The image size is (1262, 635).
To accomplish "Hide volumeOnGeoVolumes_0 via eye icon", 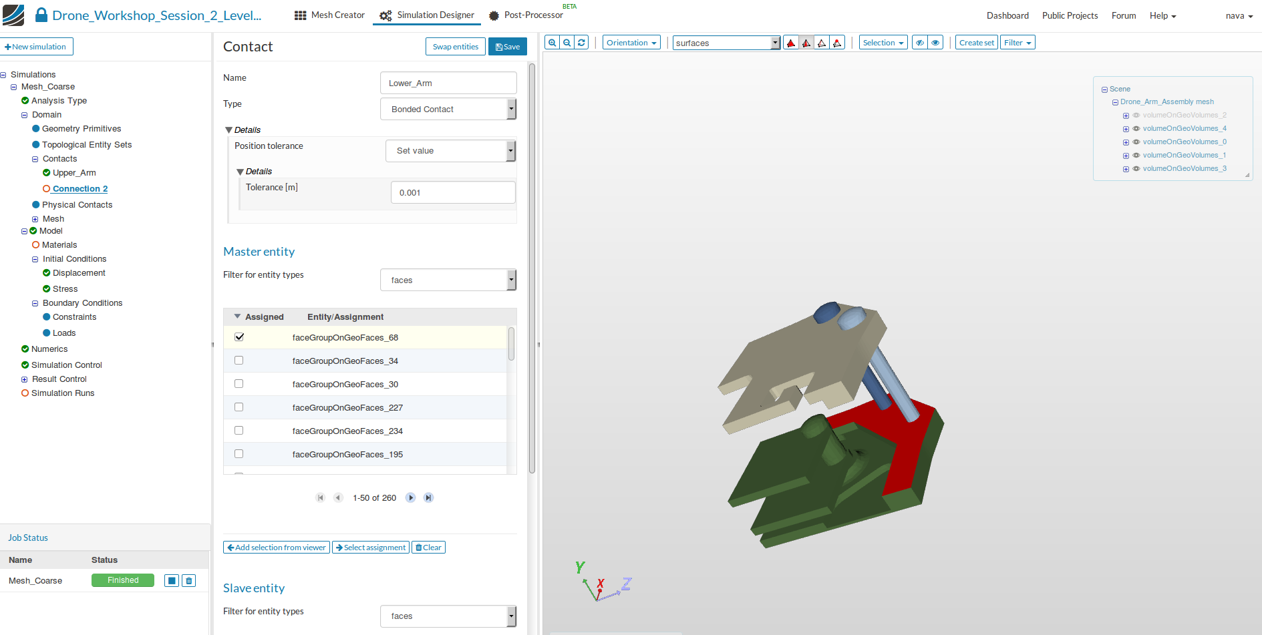I will point(1136,142).
